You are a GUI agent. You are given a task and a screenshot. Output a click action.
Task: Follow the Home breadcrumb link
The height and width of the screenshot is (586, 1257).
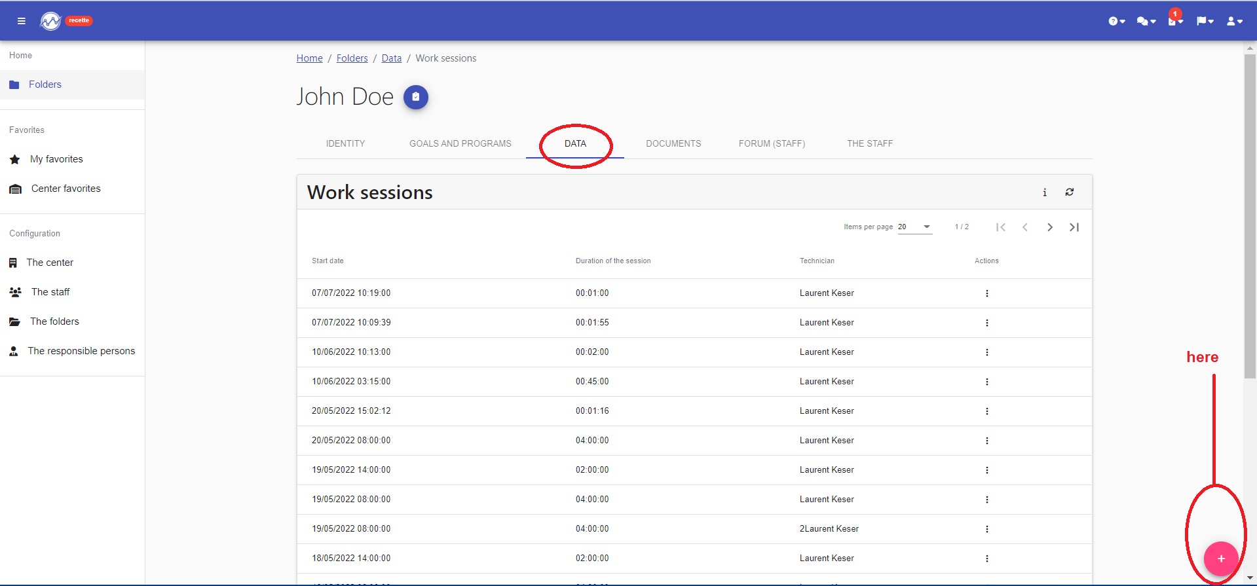point(309,58)
